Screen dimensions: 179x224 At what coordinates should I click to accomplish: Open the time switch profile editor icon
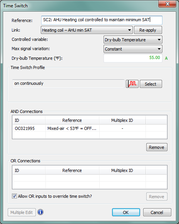click(132, 84)
